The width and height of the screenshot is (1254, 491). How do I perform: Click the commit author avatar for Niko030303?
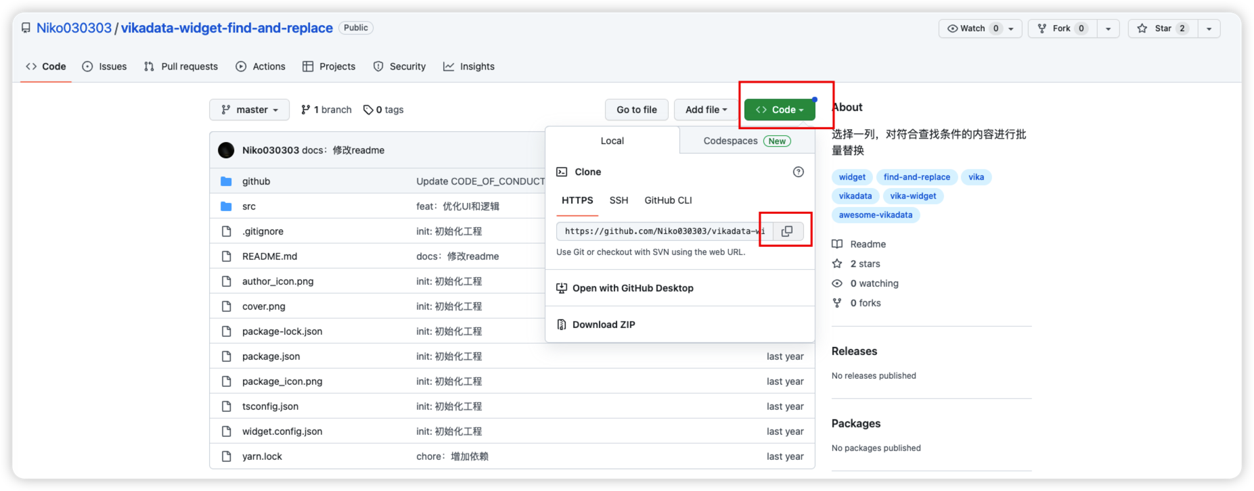pyautogui.click(x=226, y=150)
